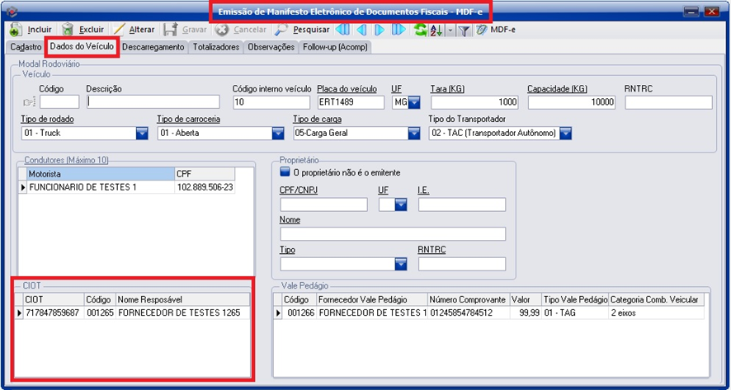Click the Nome field in Proprietário
The image size is (731, 390).
392,234
